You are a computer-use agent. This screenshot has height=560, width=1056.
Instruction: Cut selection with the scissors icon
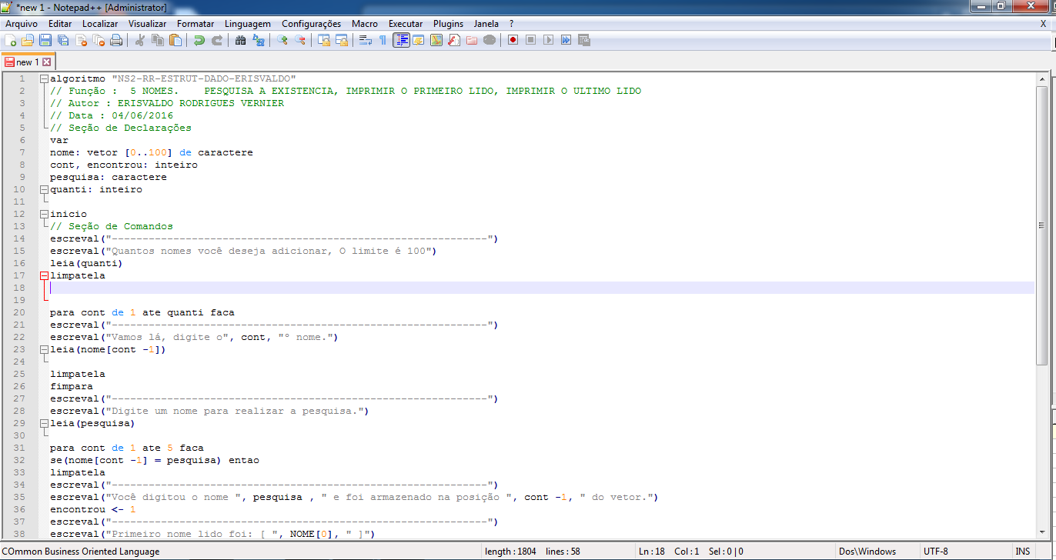(139, 40)
